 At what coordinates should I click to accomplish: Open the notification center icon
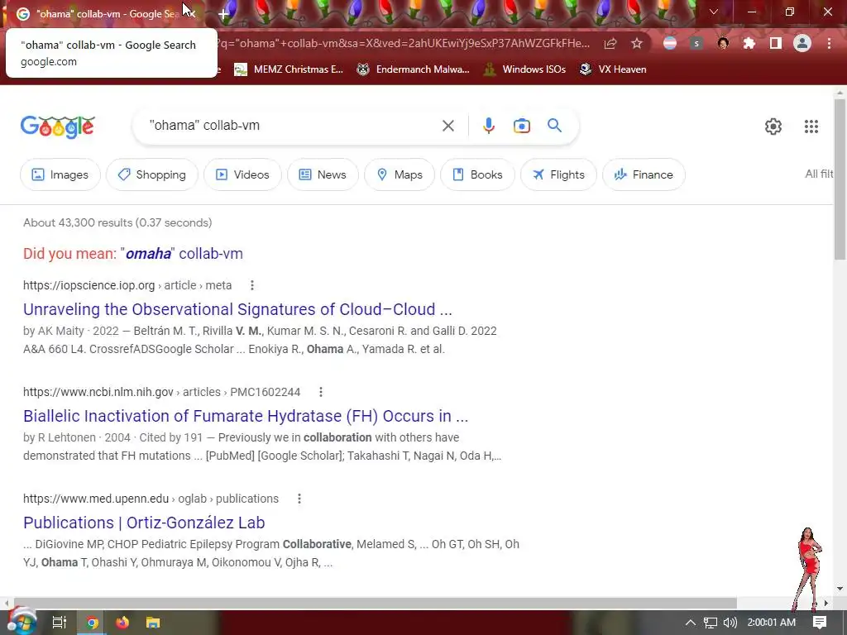(820, 623)
